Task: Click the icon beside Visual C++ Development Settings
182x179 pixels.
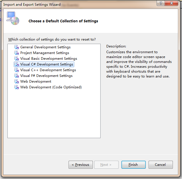Action: pyautogui.click(x=17, y=70)
